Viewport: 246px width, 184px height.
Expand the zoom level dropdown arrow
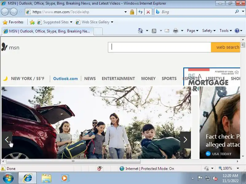coord(238,168)
